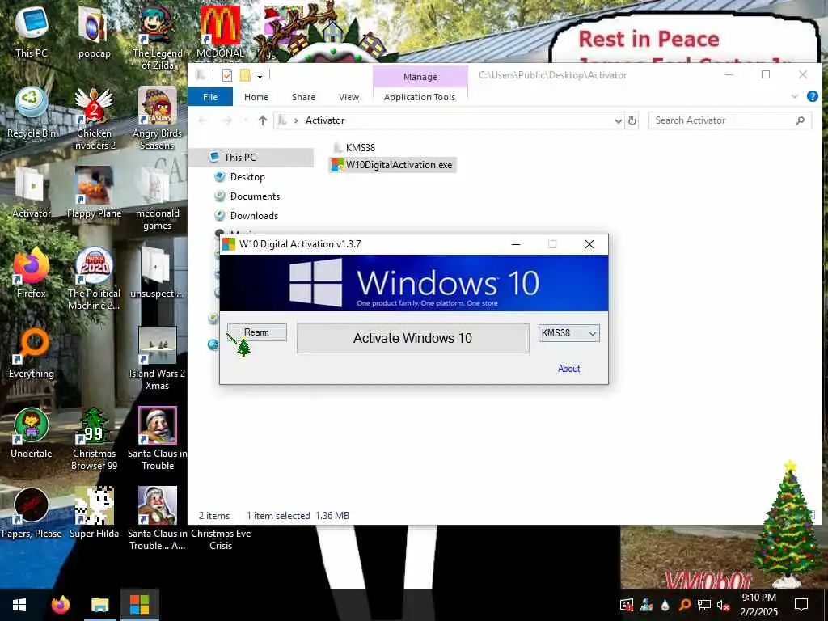828x621 pixels.
Task: Select the KMS38 folder in file list
Action: click(354, 147)
